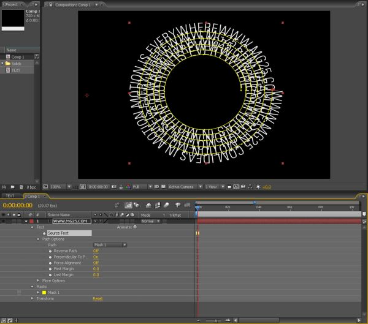Toggle Force Alignment stopwatch

tap(50, 263)
